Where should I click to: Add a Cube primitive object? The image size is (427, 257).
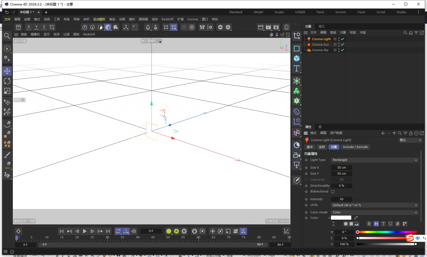click(x=297, y=58)
